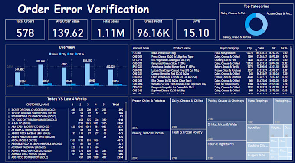Click the Gross Profit card 96.16K

point(153,29)
